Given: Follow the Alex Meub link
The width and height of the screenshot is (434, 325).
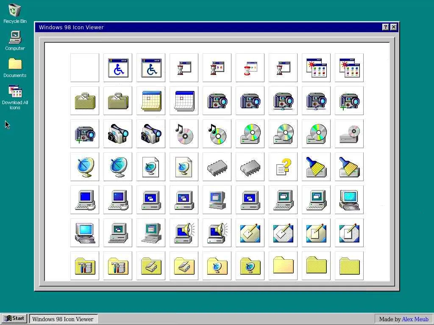Looking at the screenshot, I should 415,319.
